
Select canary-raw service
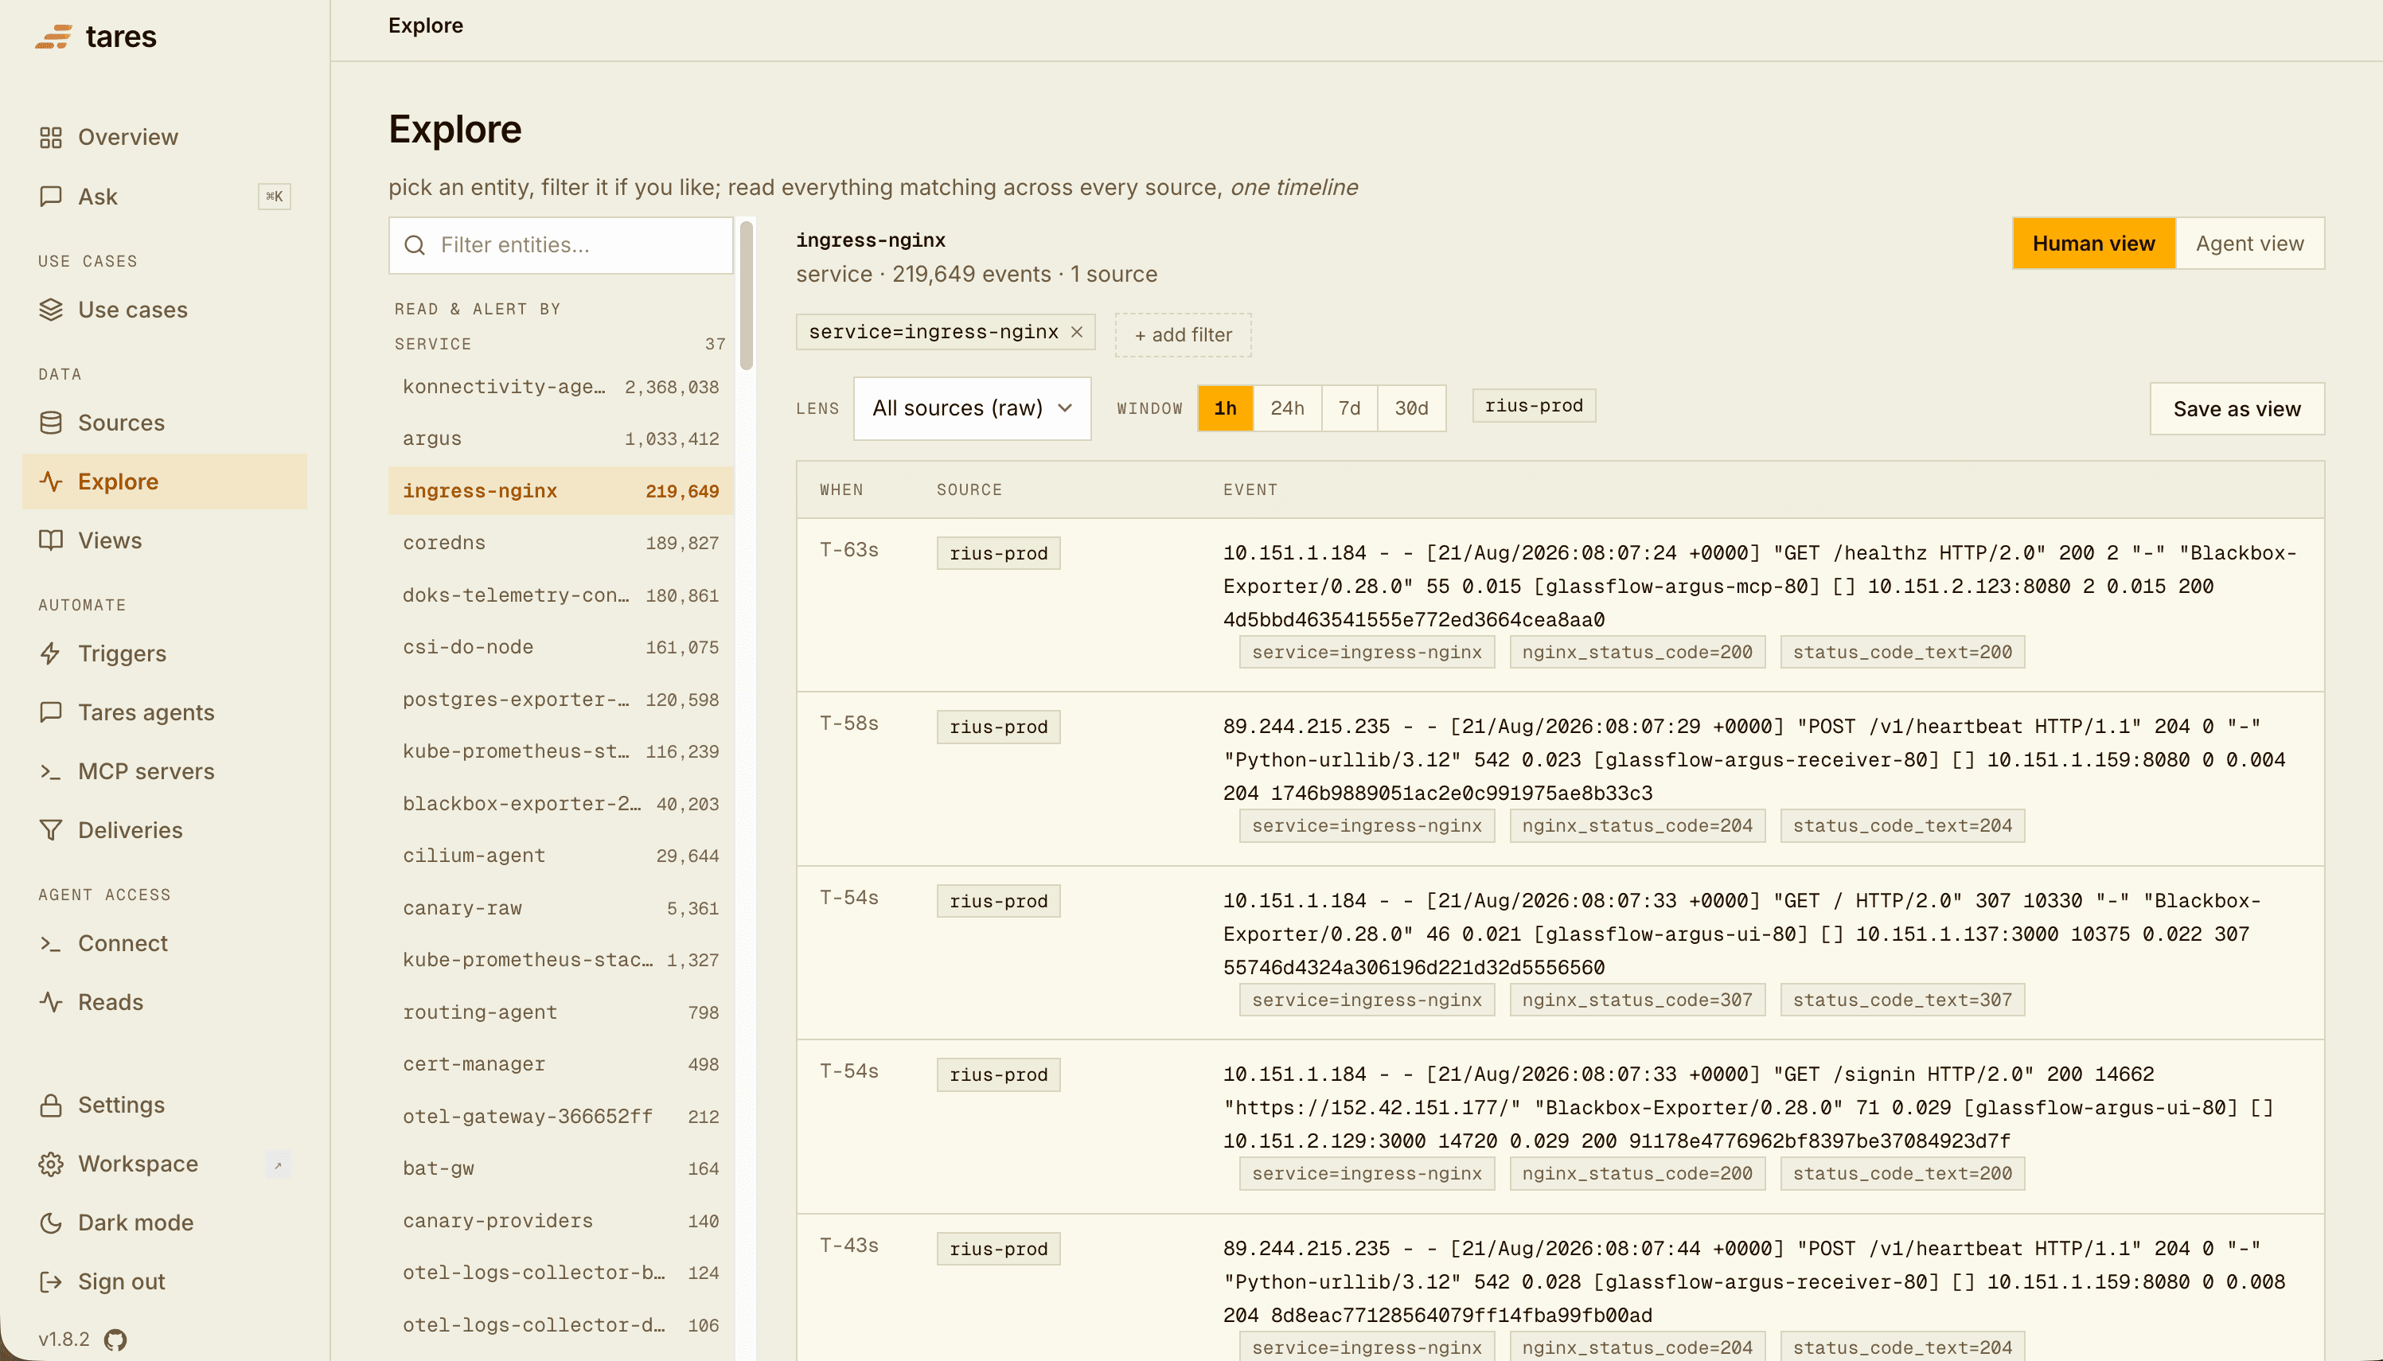coord(560,907)
